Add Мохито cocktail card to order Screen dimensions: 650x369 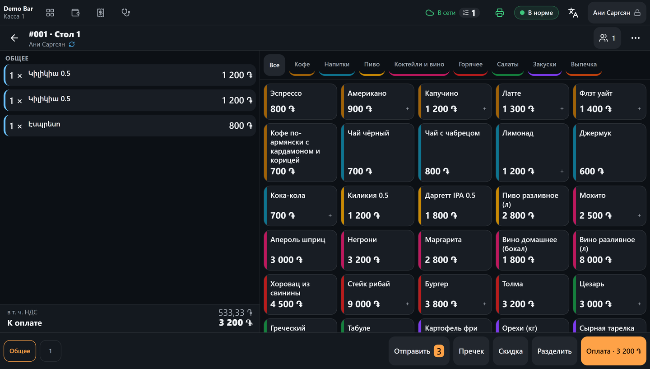[609, 206]
